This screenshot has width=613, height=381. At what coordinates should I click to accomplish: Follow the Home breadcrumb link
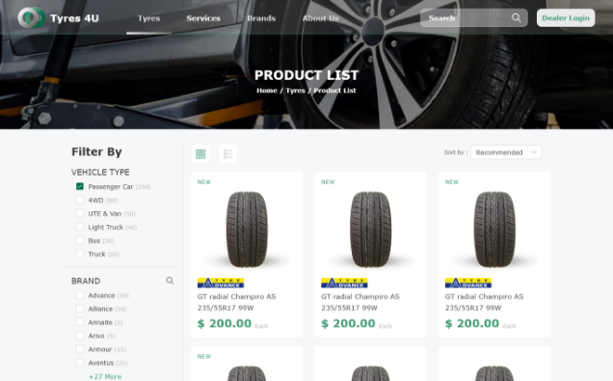(x=267, y=91)
